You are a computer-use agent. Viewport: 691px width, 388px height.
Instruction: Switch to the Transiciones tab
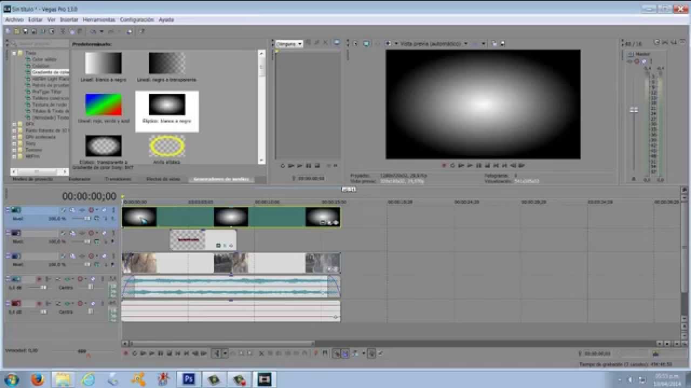(118, 179)
